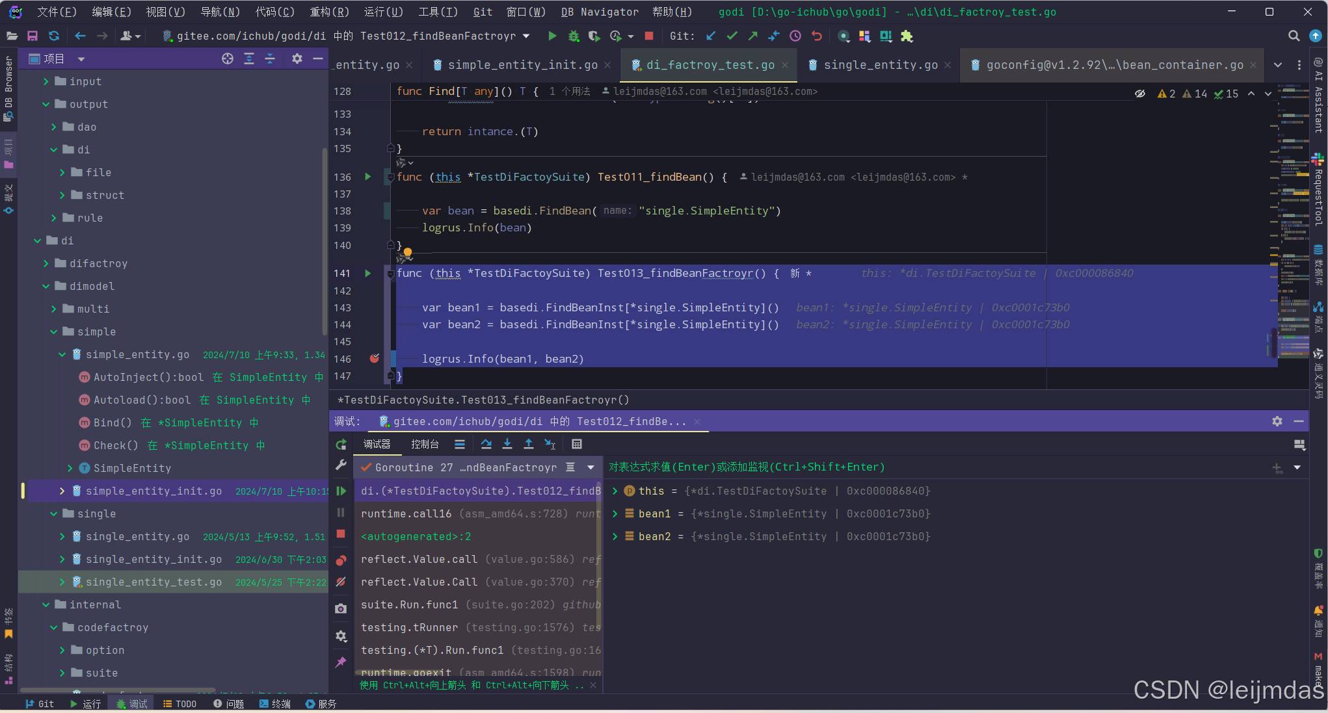Resume program in debug sidebar

coord(341,491)
